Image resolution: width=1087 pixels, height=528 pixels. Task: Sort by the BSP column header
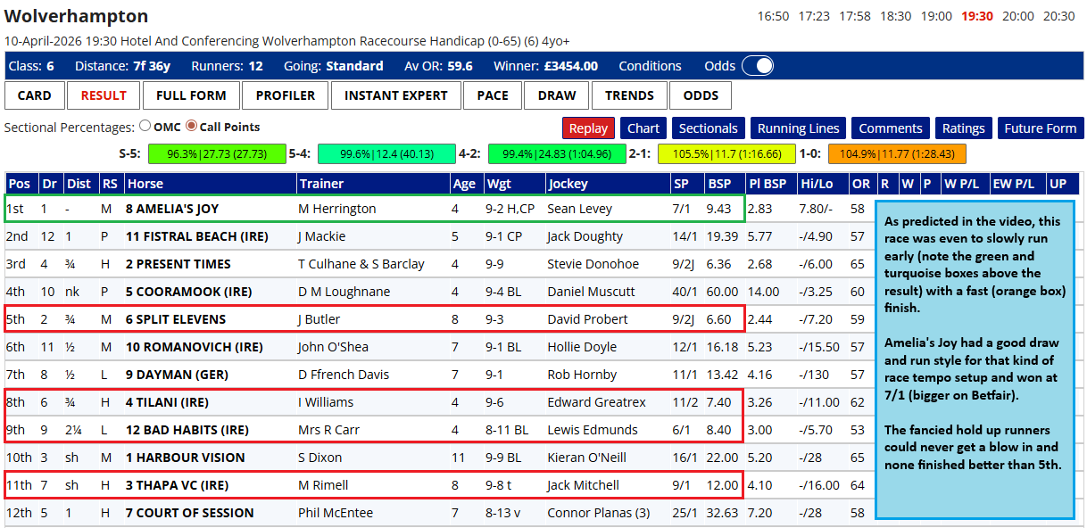(x=719, y=184)
